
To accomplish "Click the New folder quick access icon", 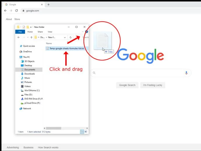I will (x=28, y=27).
